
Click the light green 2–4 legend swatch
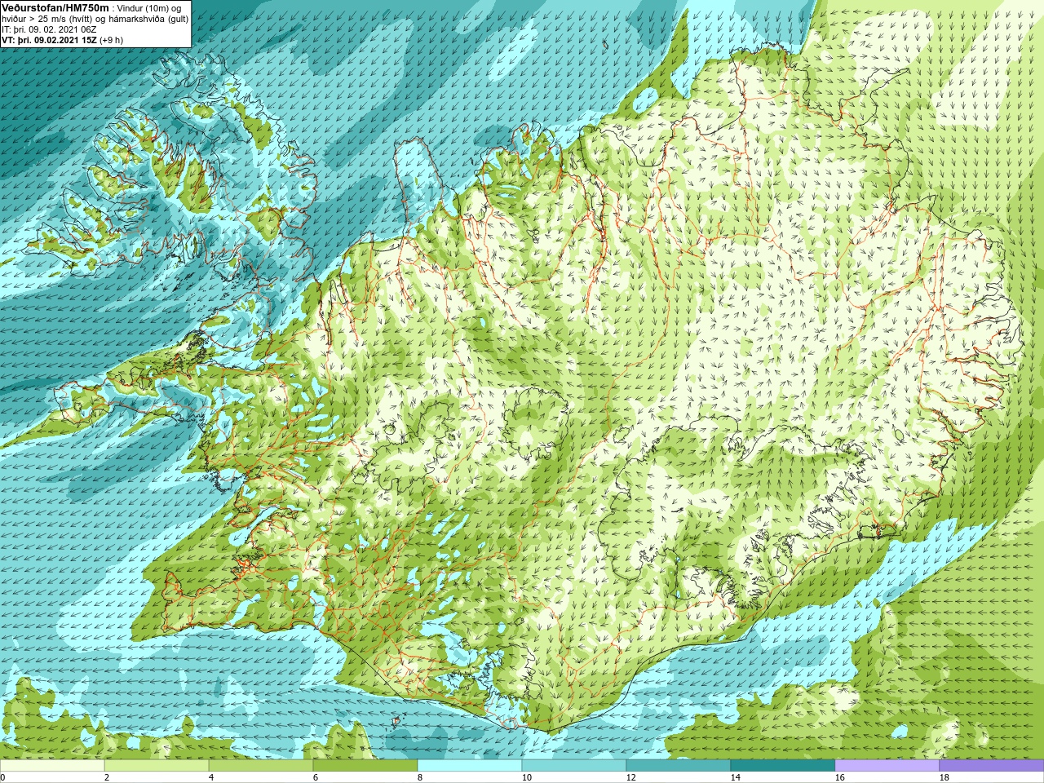pyautogui.click(x=157, y=766)
